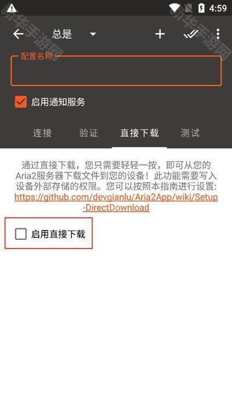Save profile using the double checkmark icon
Image resolution: width=232 pixels, height=414 pixels.
pos(191,34)
